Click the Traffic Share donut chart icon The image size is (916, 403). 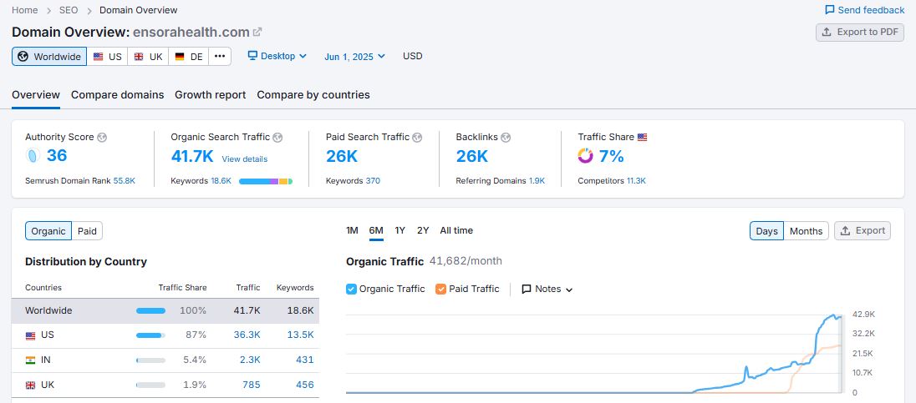[x=585, y=156]
